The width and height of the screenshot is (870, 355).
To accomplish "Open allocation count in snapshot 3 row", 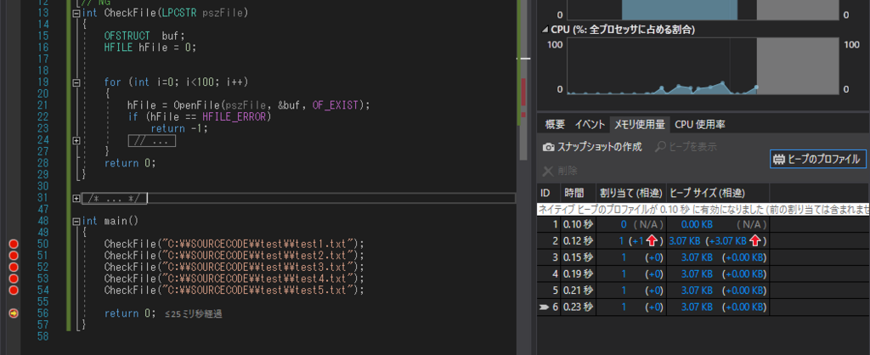I will pyautogui.click(x=624, y=257).
